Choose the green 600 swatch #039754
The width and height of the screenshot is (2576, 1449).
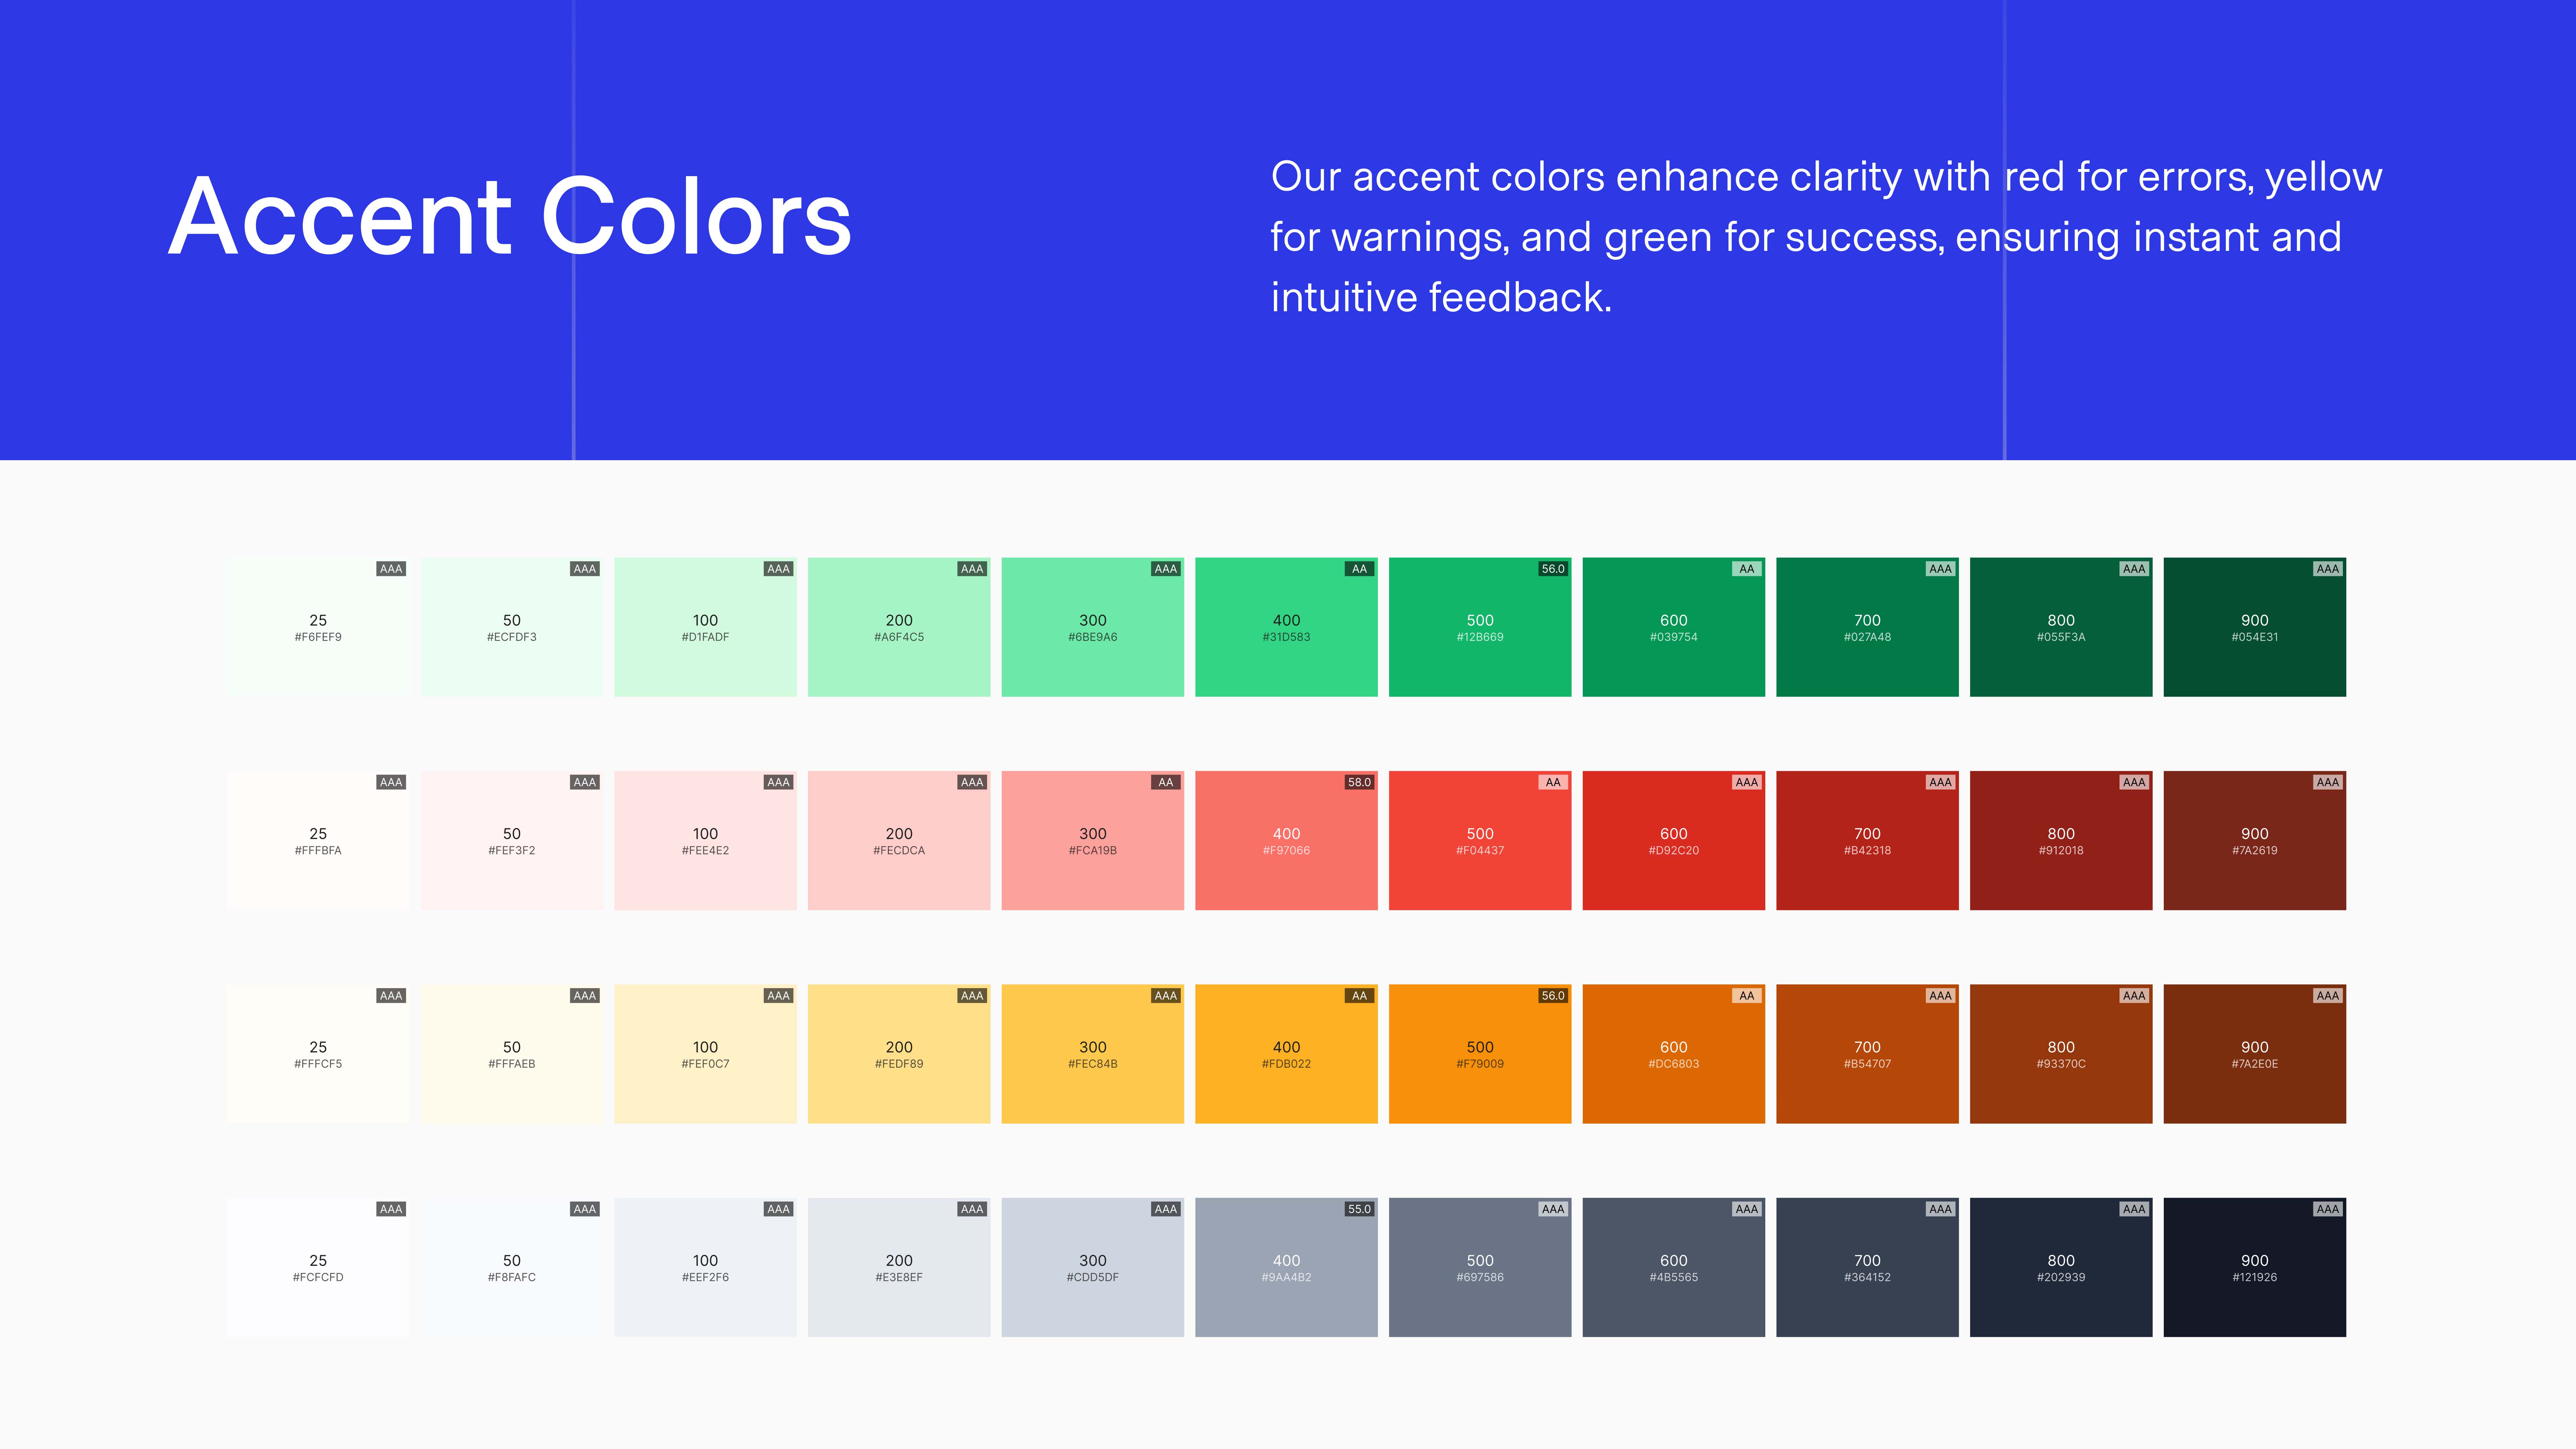pos(1674,627)
